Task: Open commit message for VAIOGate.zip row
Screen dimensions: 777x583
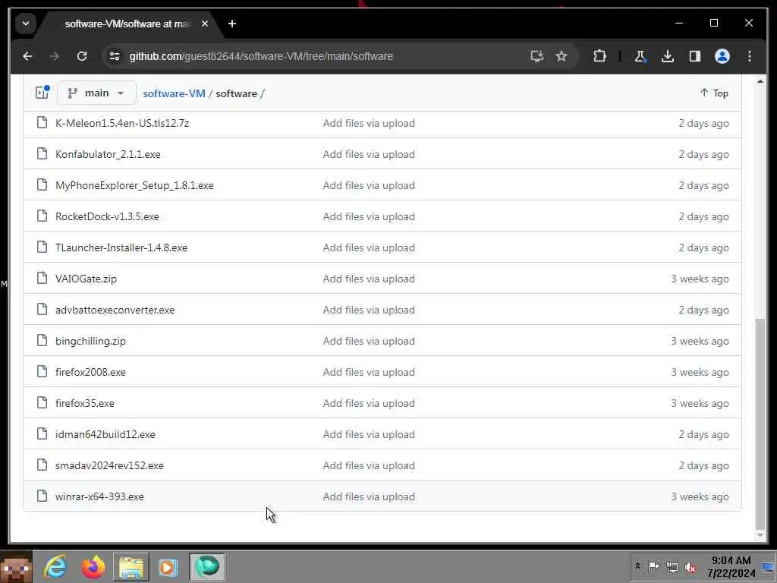Action: [x=369, y=279]
